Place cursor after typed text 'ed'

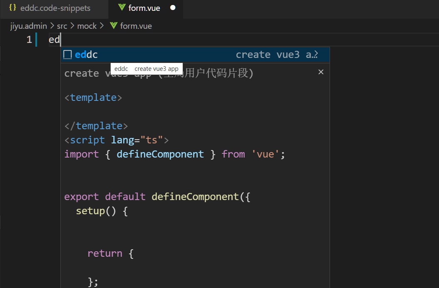click(x=61, y=40)
